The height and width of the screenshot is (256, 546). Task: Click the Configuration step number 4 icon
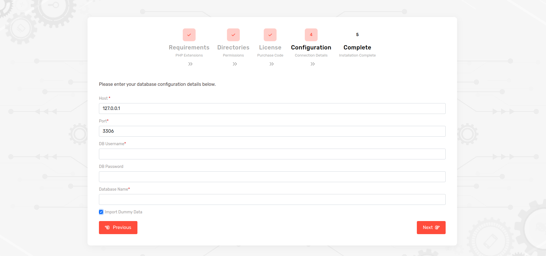pos(311,35)
